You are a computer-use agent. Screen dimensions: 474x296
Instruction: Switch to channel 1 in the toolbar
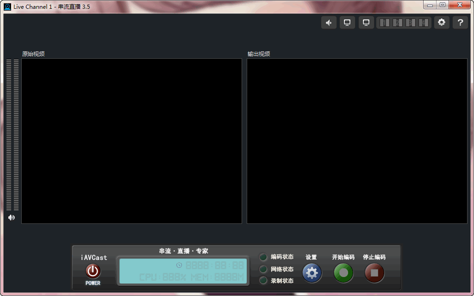384,23
